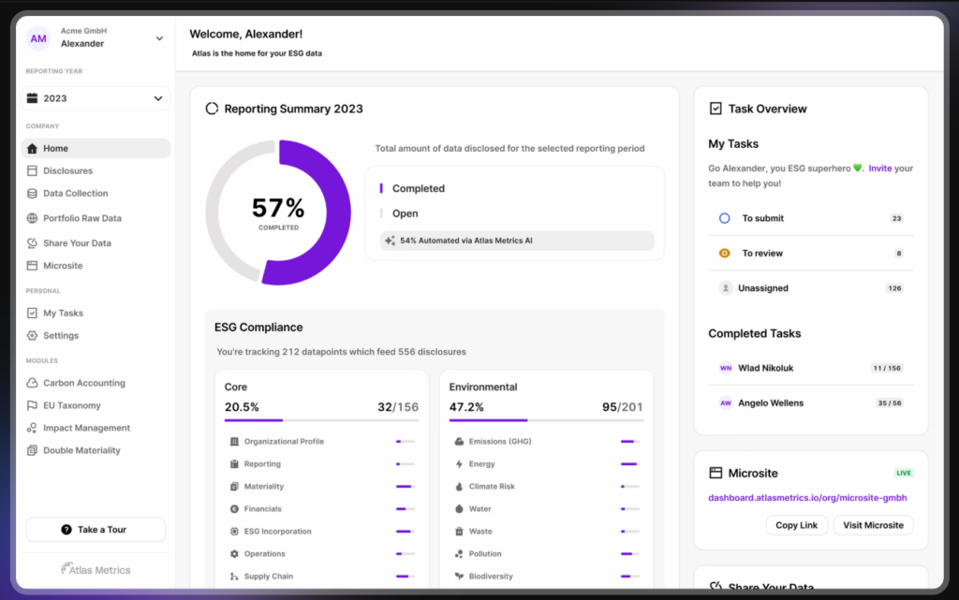Open the Organizational Profile row
Image resolution: width=959 pixels, height=600 pixels.
pyautogui.click(x=322, y=442)
